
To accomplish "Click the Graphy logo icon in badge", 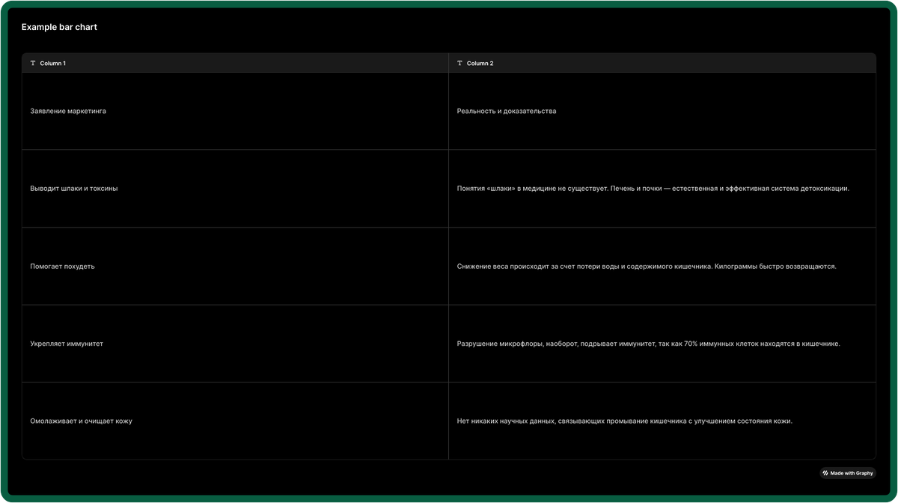I will tap(826, 473).
